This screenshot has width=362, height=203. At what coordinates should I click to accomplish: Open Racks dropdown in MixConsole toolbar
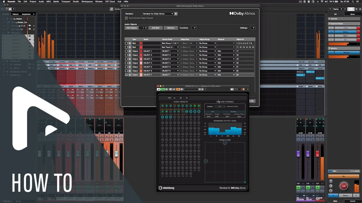(x=338, y=9)
